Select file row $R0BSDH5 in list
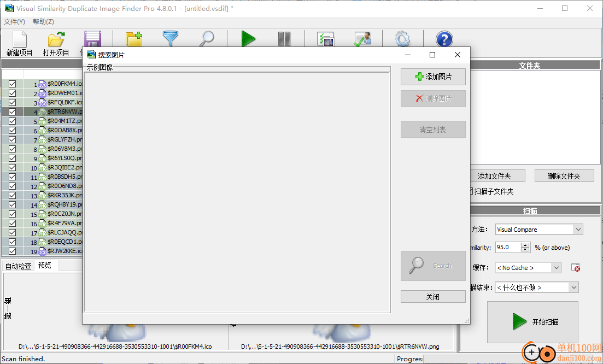603x364 pixels. point(42,177)
